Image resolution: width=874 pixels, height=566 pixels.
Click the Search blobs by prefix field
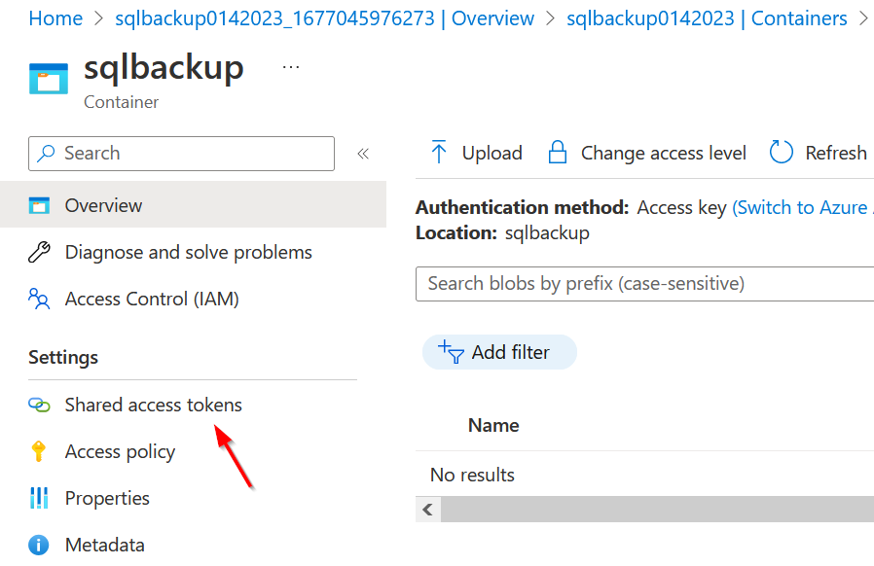643,284
